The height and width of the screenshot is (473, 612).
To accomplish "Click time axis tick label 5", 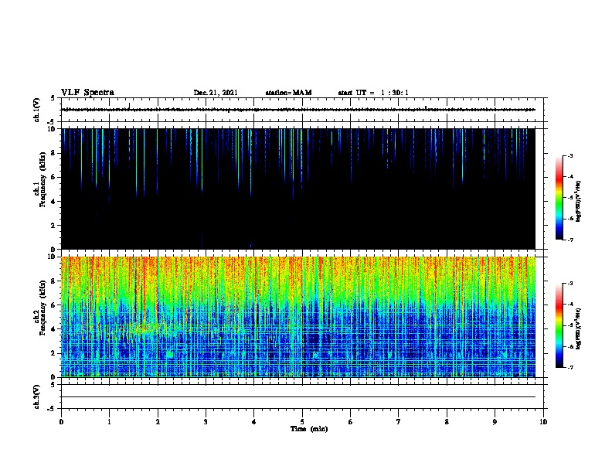I will click(302, 422).
